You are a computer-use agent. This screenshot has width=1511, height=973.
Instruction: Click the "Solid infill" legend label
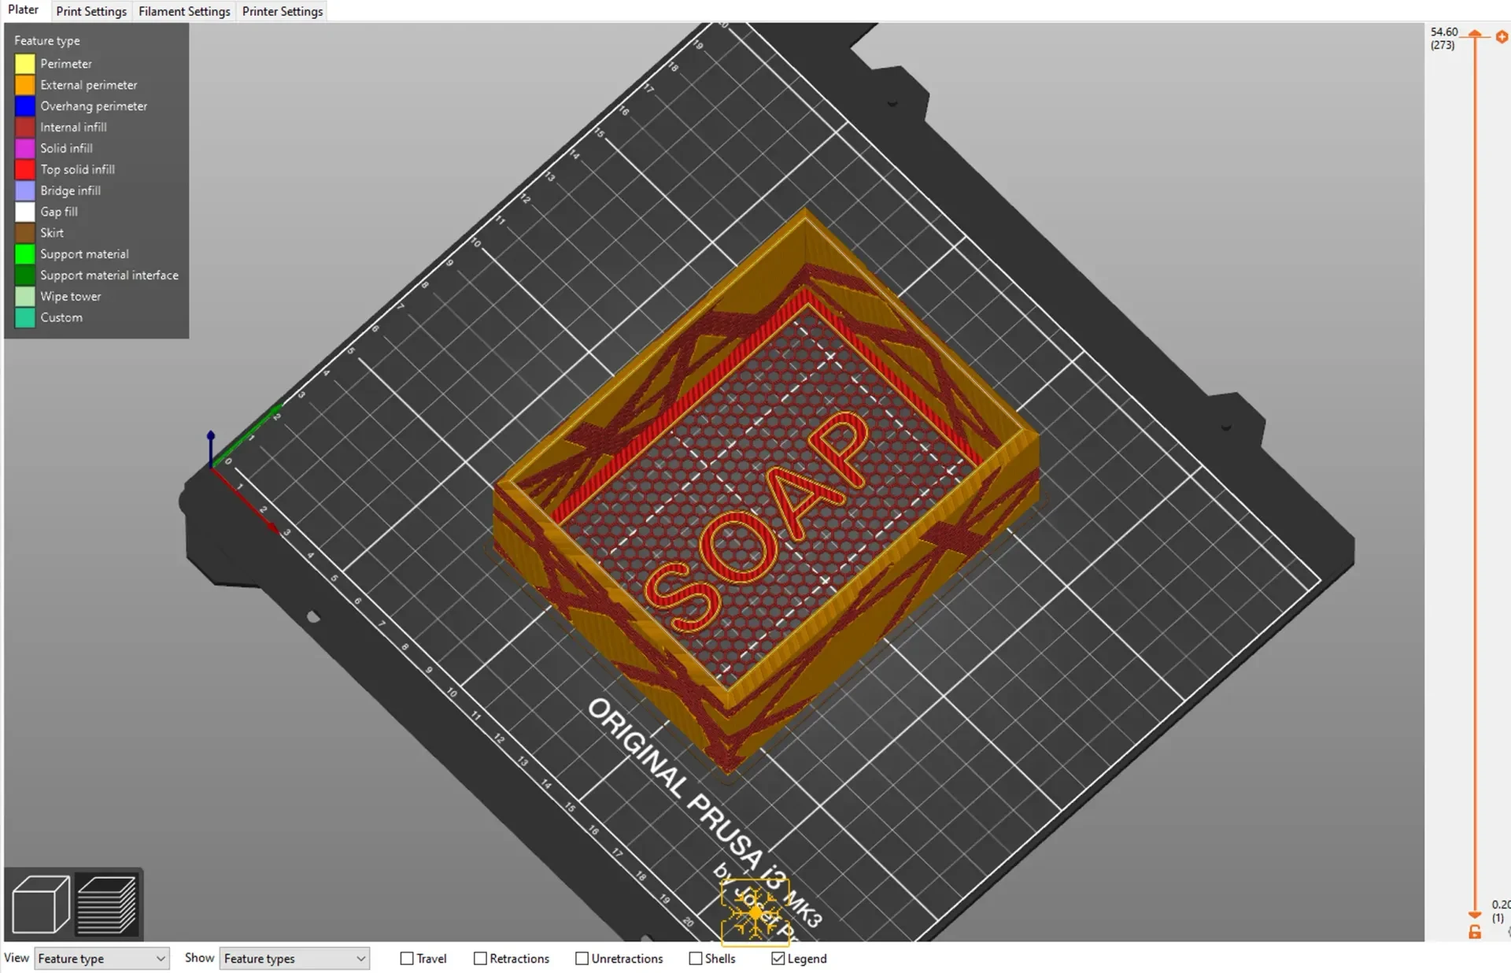(x=66, y=148)
